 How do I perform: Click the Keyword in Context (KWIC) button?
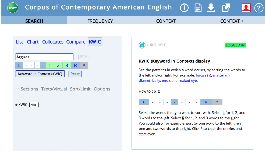click(x=40, y=74)
